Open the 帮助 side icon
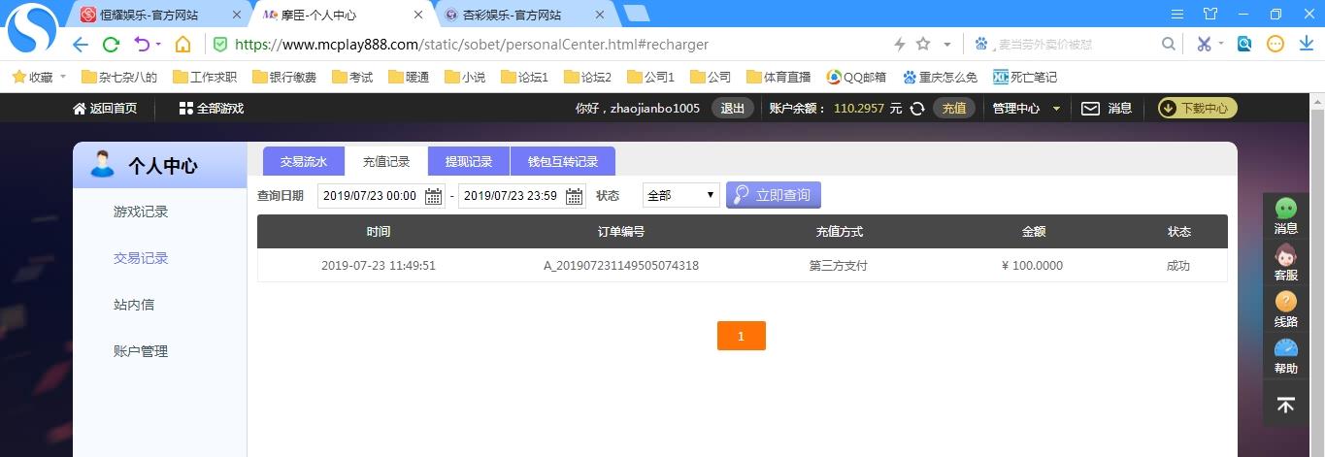This screenshot has width=1325, height=457. pos(1285,356)
